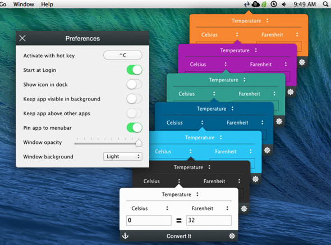The width and height of the screenshot is (331, 245).
Task: Open settings gear in white converter footer
Action: [232, 235]
